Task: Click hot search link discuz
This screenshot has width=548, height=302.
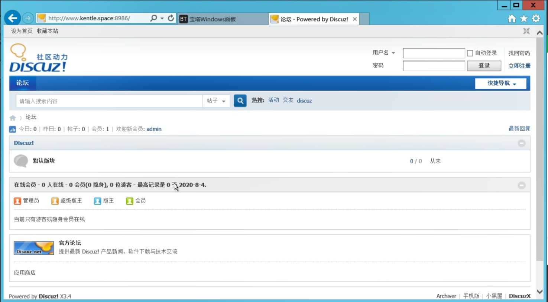Action: pos(304,101)
